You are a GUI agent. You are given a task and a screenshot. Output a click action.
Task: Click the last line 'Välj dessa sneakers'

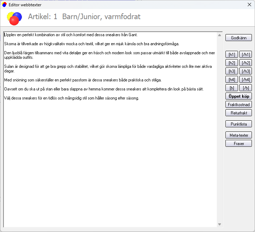point(72,98)
